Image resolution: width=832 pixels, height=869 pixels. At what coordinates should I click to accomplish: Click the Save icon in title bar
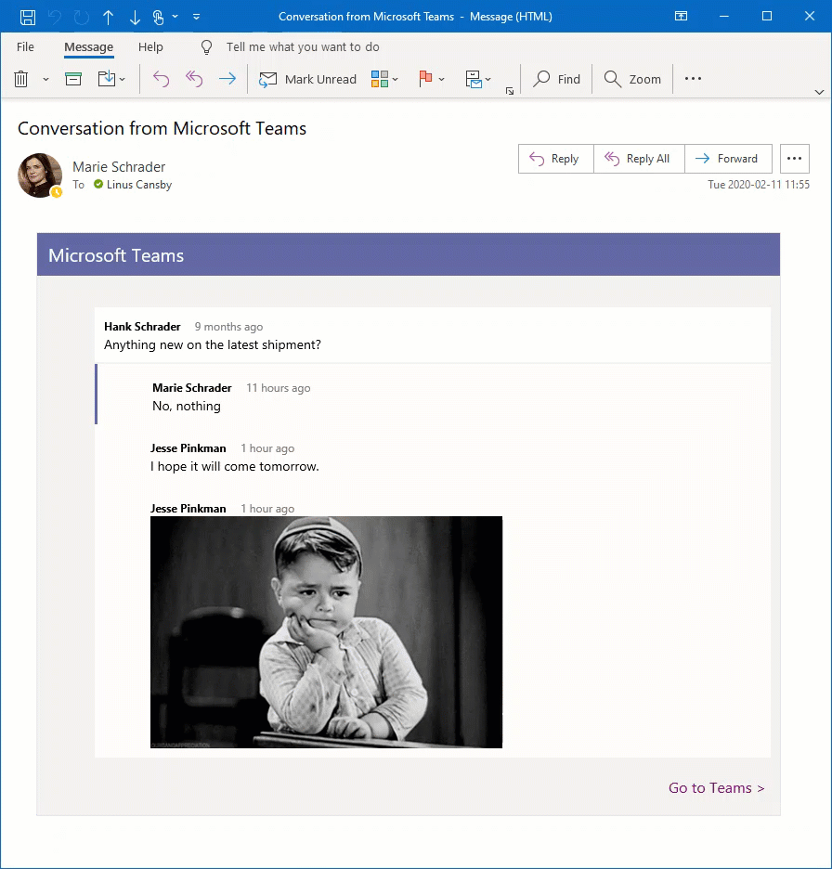[28, 17]
